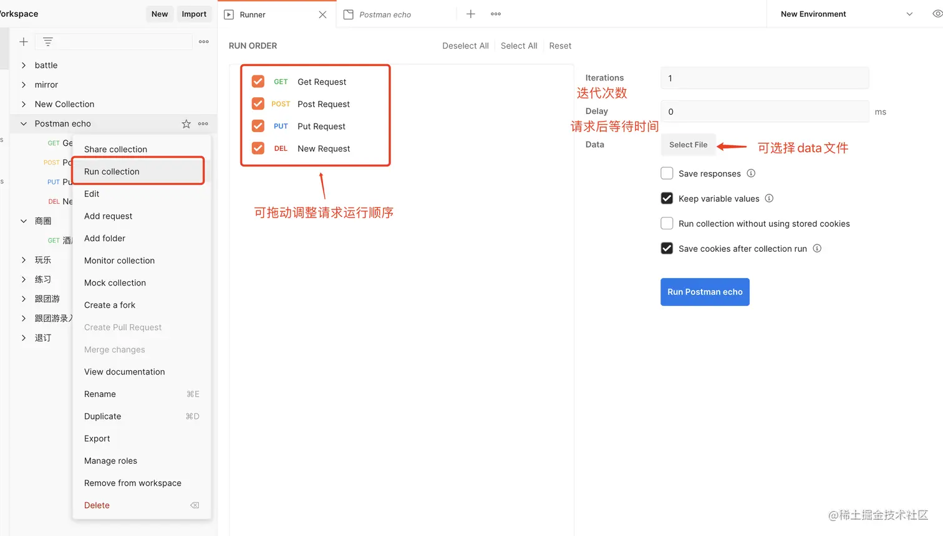Open tab bar overflow options ellipsis

(x=496, y=14)
